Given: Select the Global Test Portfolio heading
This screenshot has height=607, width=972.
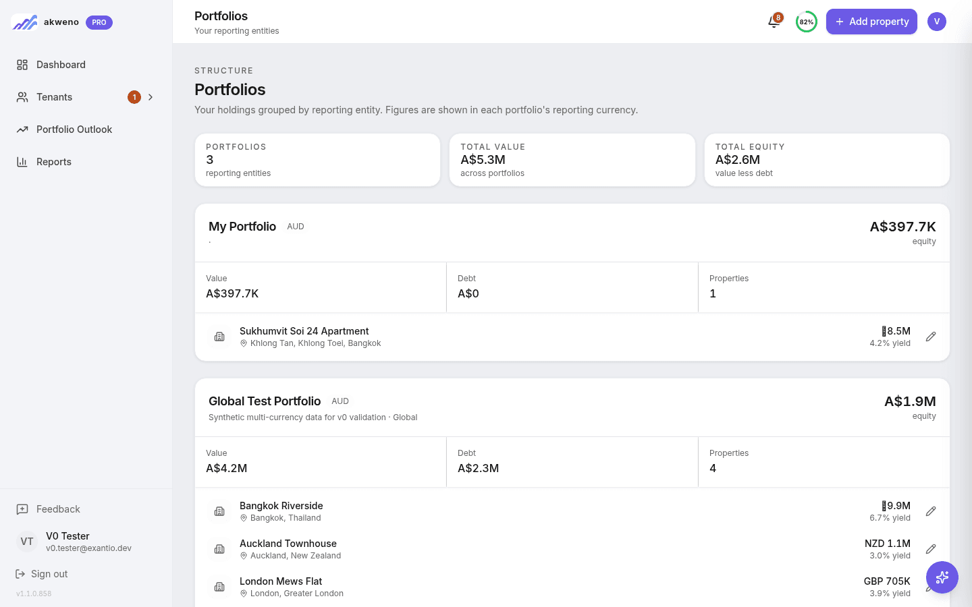Looking at the screenshot, I should pos(265,401).
